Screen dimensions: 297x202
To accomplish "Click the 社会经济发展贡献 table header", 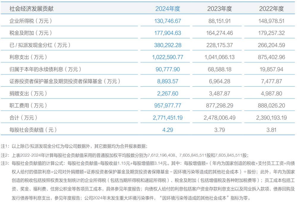I will (31, 9).
